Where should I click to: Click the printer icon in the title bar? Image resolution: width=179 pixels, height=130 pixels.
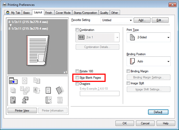5,5
